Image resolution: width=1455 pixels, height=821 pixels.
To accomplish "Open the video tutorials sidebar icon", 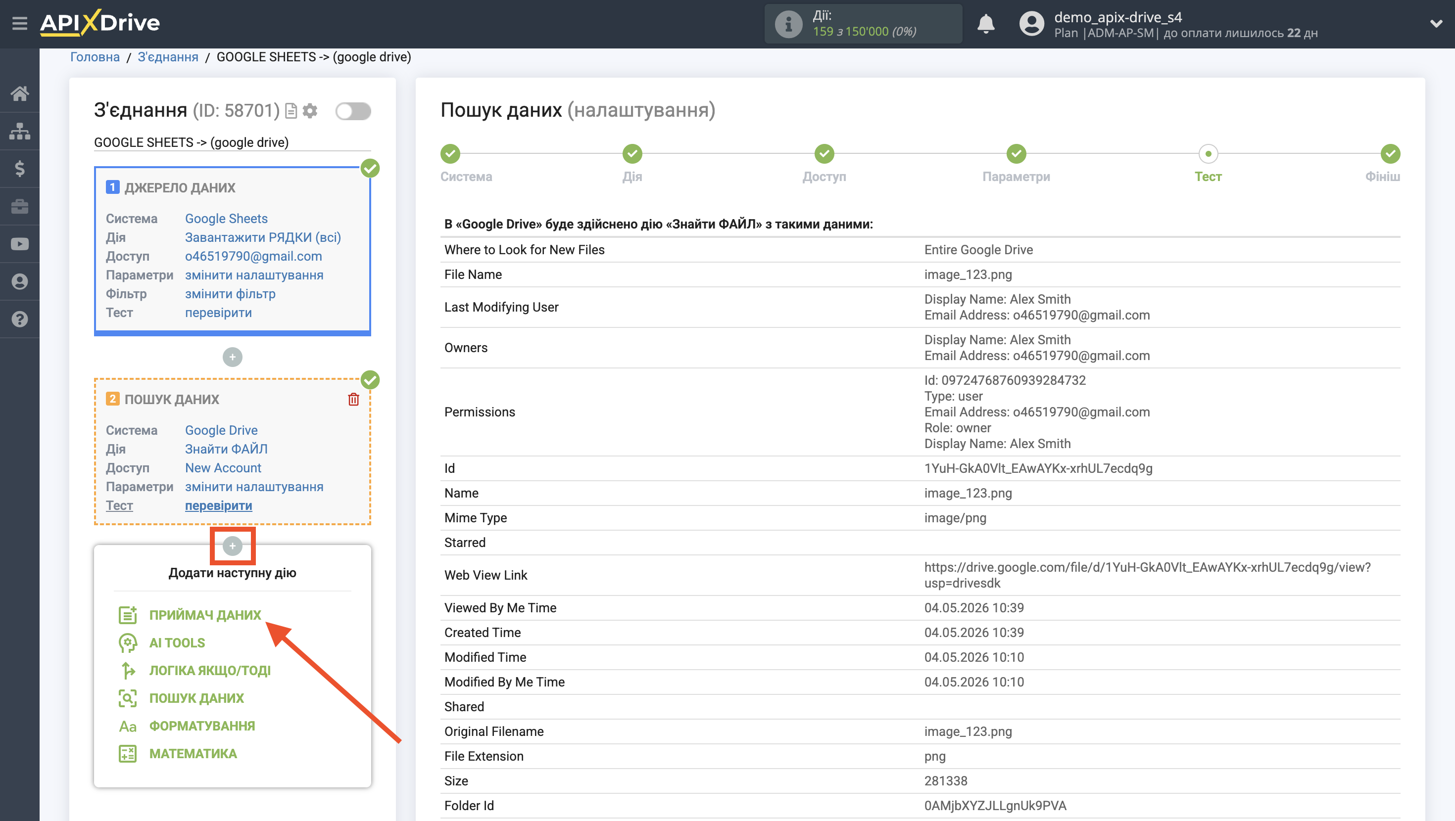I will (x=20, y=244).
